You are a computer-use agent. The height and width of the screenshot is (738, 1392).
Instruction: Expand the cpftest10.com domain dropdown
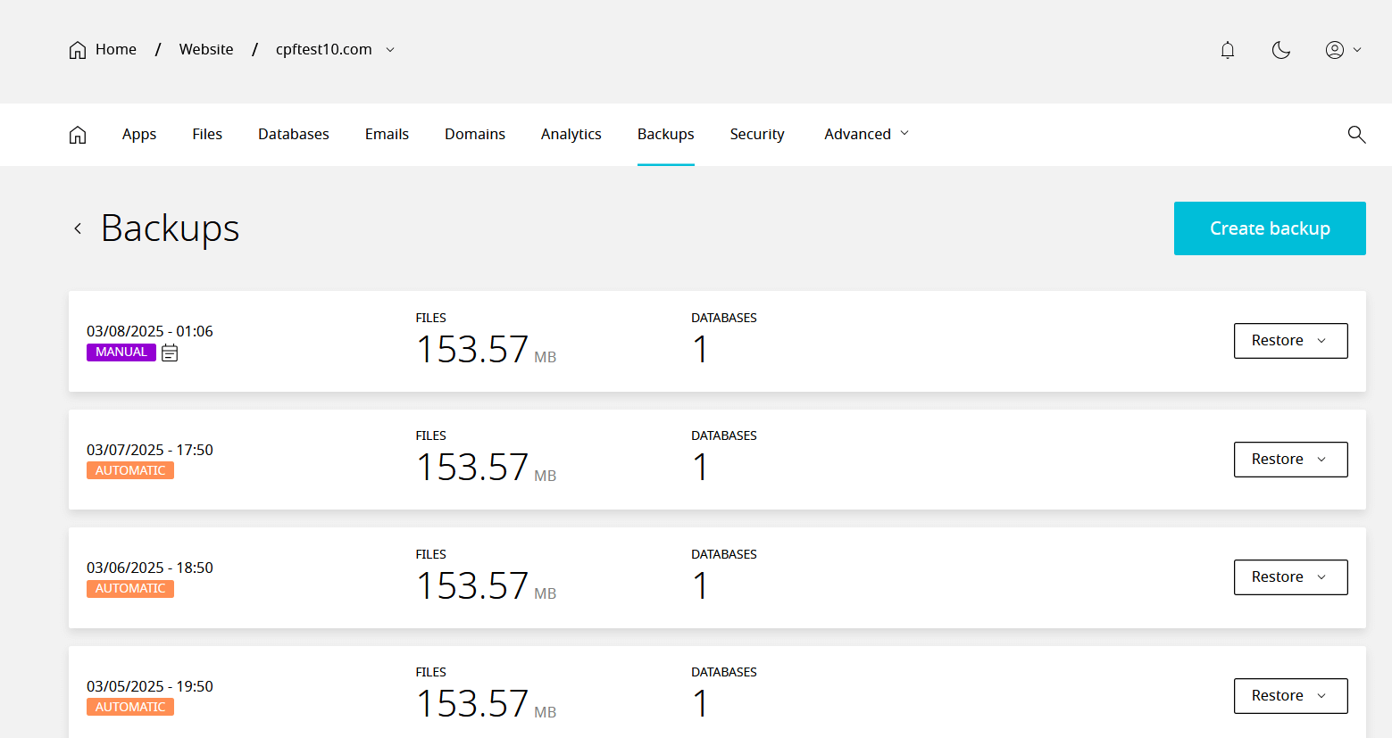pos(389,50)
